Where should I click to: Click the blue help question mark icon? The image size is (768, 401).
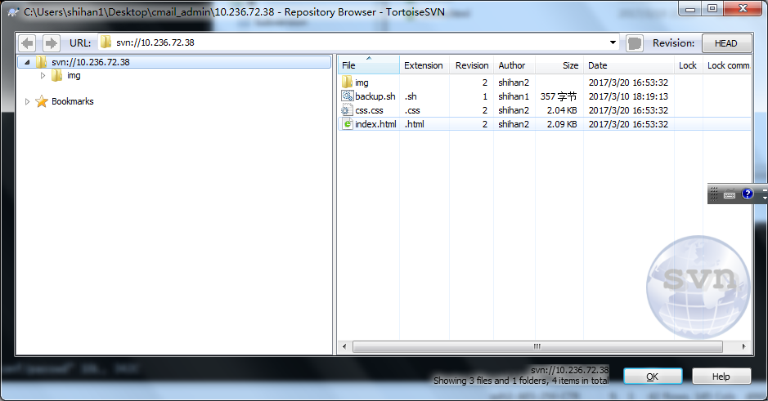click(747, 194)
